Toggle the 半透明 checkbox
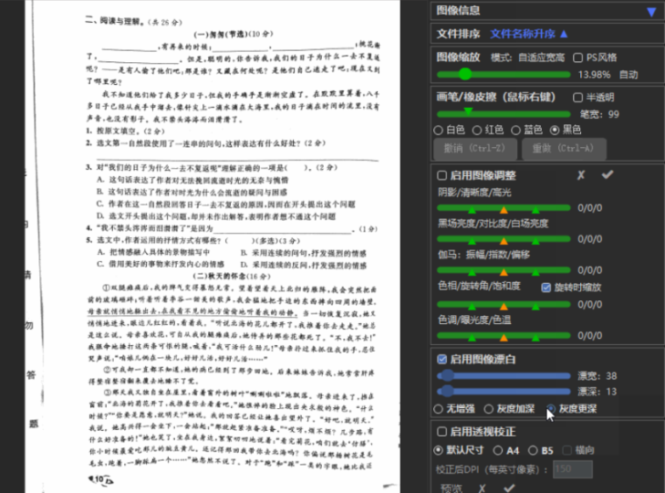The image size is (665, 493). pos(578,98)
